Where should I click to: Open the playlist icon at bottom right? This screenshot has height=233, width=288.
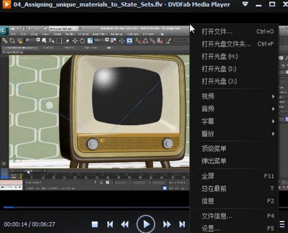pyautogui.click(x=282, y=224)
